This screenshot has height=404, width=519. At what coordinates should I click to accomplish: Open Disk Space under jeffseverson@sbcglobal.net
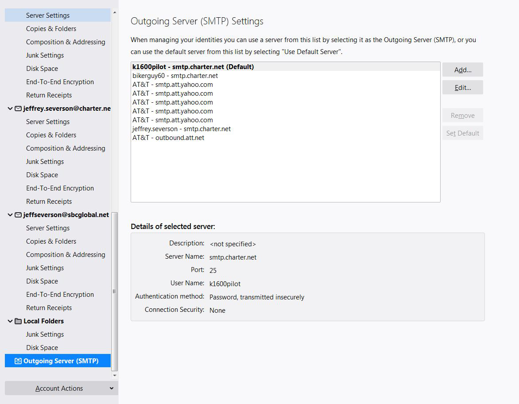pos(42,281)
